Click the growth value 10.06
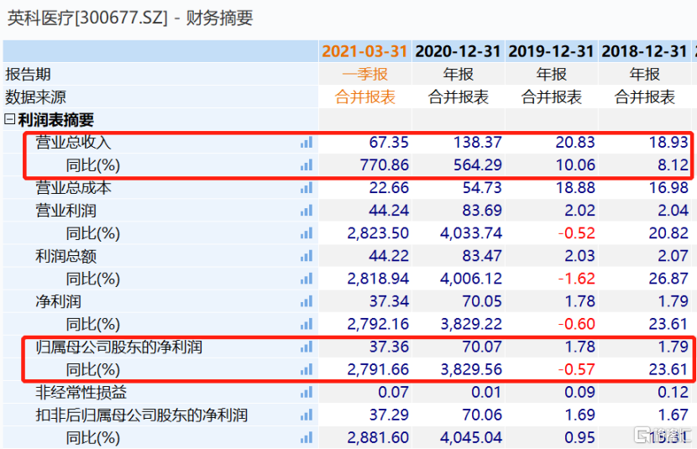The image size is (697, 449). pos(575,165)
